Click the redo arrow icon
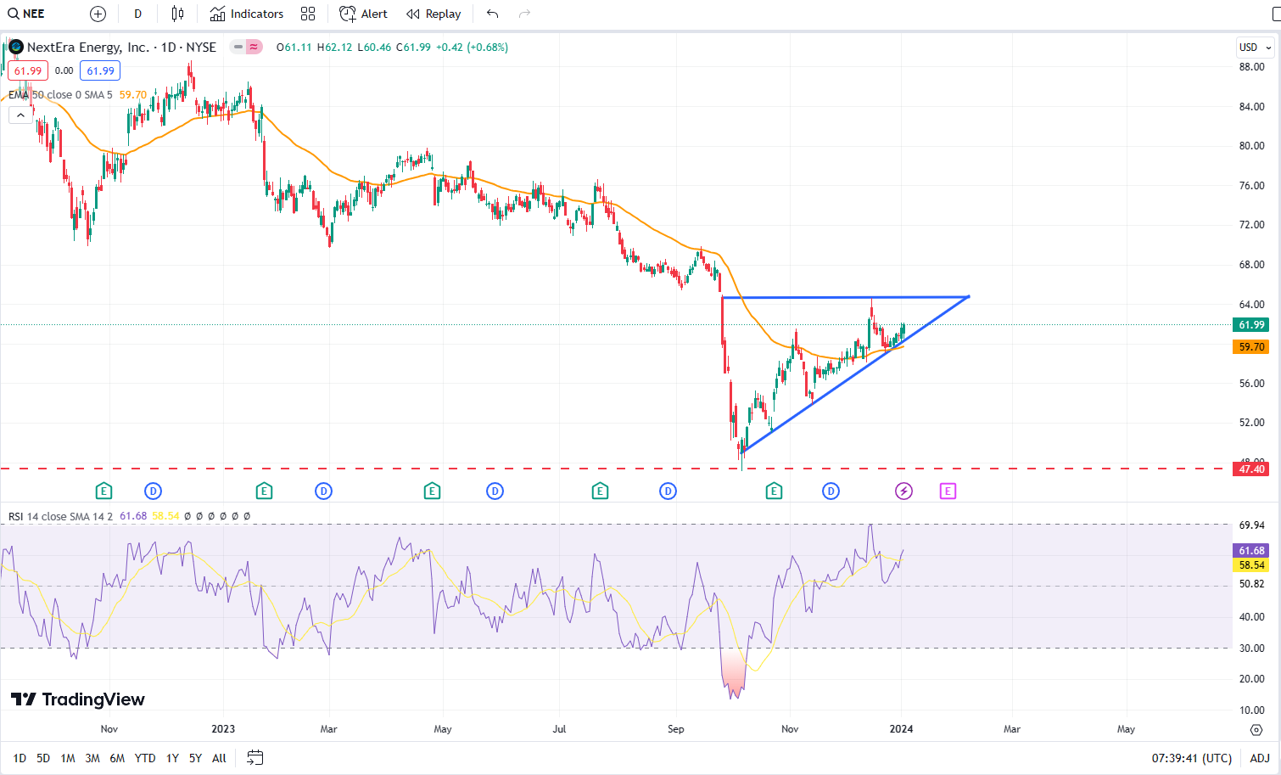 click(524, 14)
